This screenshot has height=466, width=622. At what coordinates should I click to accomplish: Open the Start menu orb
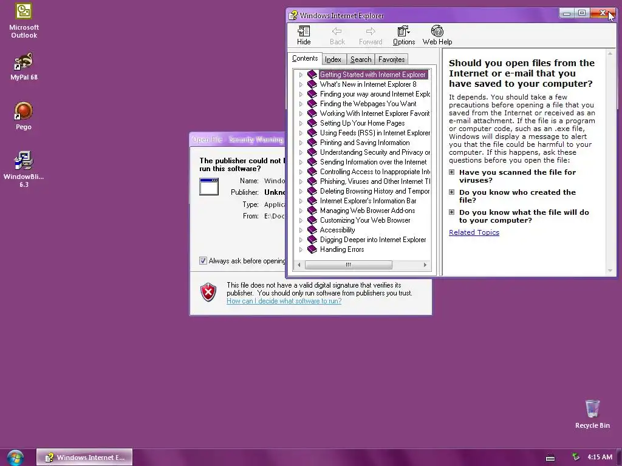tap(15, 458)
